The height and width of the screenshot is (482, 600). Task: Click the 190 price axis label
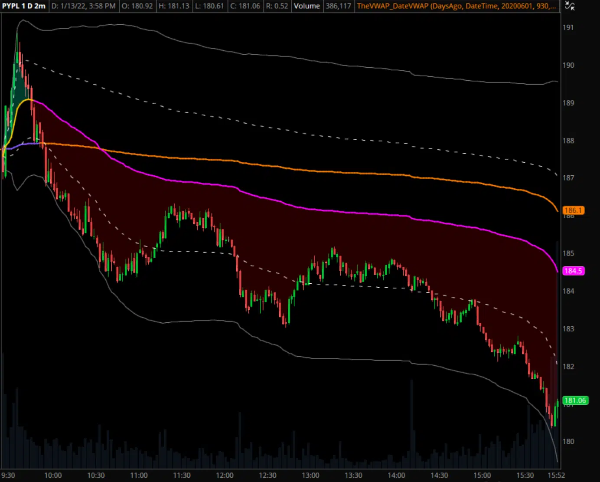(568, 65)
